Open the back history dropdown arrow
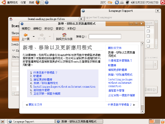 [34, 36]
